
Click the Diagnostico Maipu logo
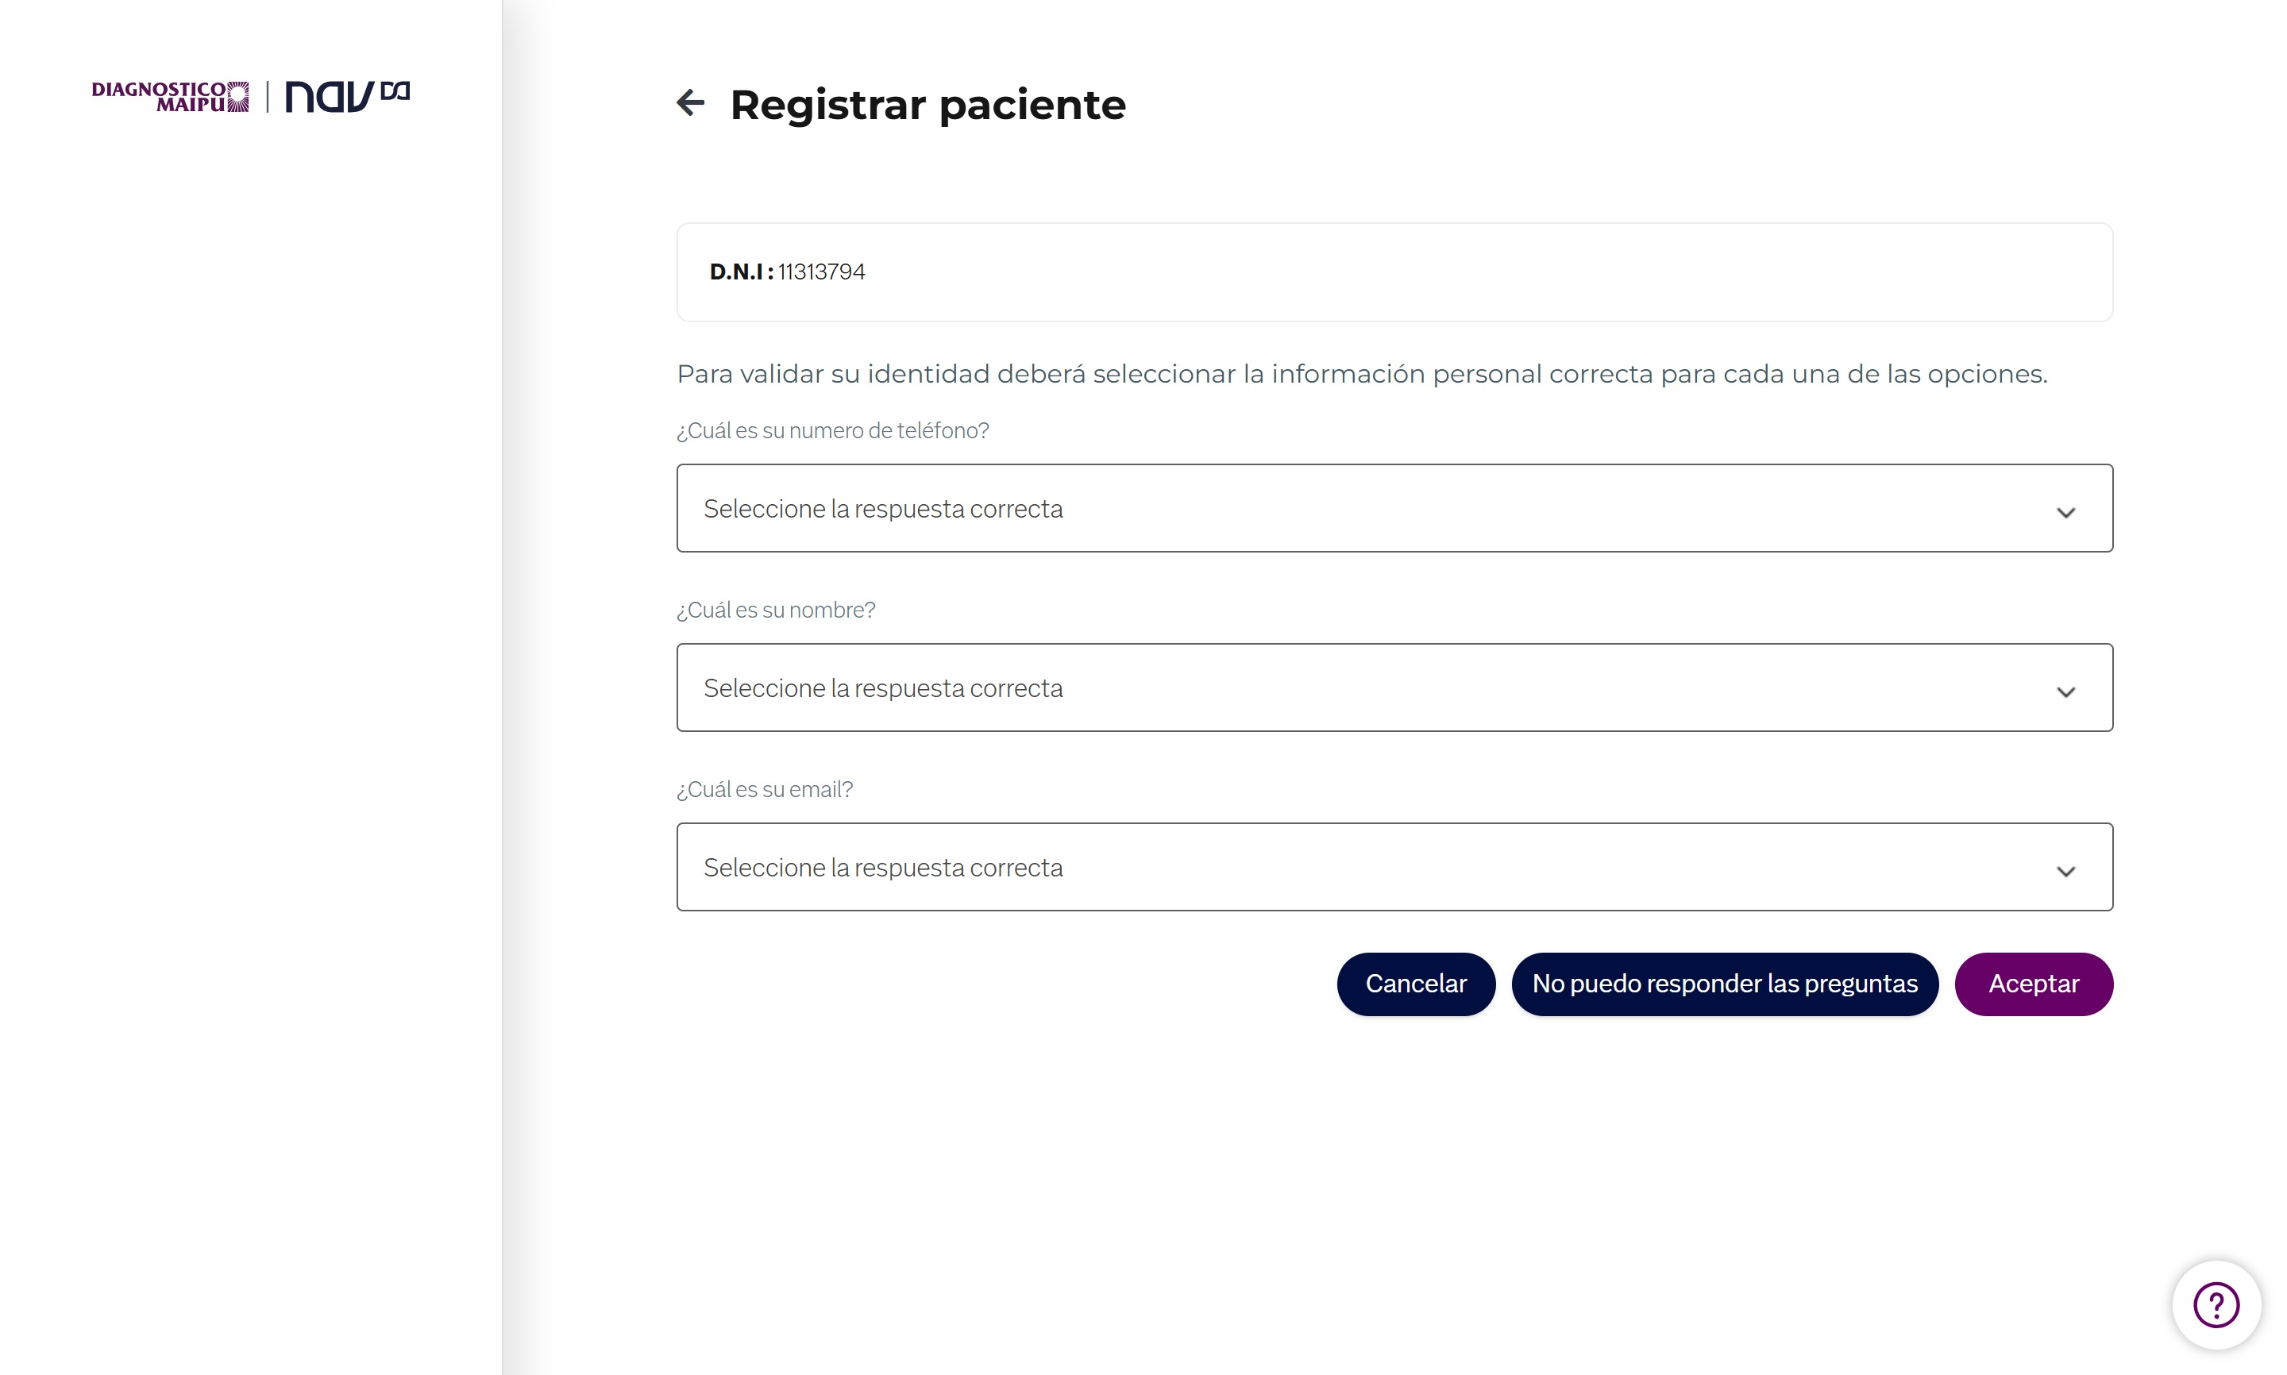click(x=171, y=96)
